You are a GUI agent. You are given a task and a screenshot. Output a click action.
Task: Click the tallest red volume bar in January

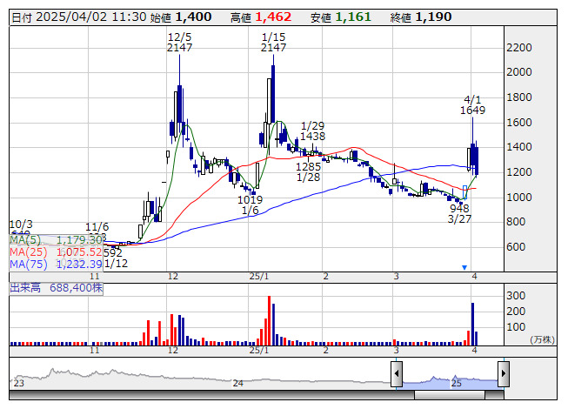269,319
